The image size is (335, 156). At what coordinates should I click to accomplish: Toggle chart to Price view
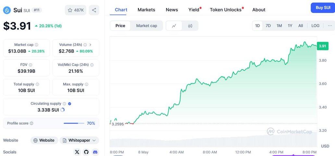tap(120, 26)
